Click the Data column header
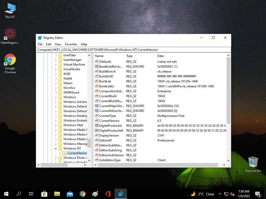The image size is (266, 199). pos(191,56)
